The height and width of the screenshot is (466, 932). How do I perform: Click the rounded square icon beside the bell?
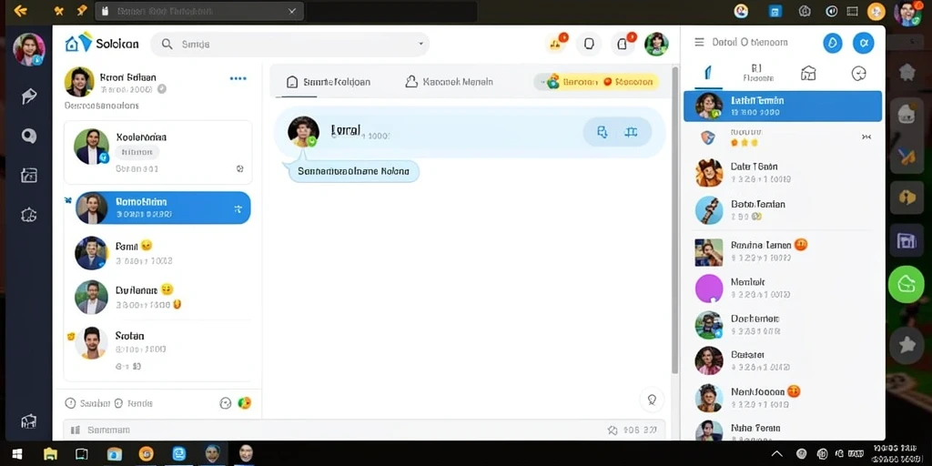coord(589,44)
